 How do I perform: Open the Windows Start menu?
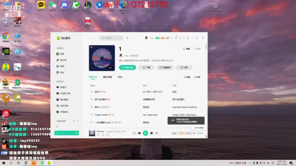pyautogui.click(x=4, y=163)
